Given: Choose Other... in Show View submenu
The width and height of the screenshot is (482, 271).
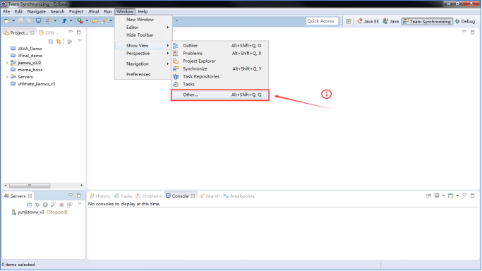Looking at the screenshot, I should coord(220,95).
